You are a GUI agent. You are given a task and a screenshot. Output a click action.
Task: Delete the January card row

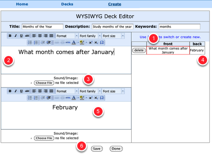[x=139, y=50]
